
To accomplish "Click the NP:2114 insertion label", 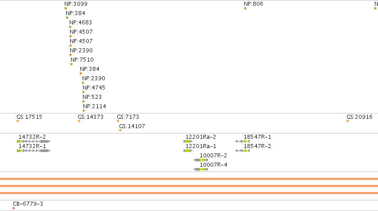I will tap(95, 106).
